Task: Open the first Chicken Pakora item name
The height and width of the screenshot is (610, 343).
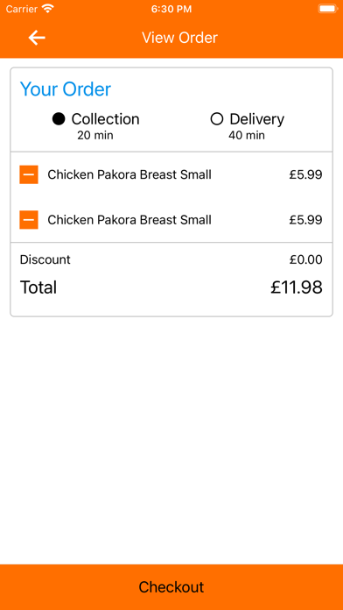Action: click(129, 174)
